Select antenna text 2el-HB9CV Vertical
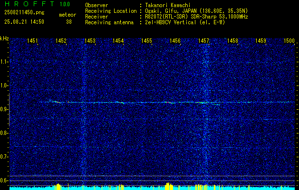The height and width of the screenshot is (190, 299). 171,22
